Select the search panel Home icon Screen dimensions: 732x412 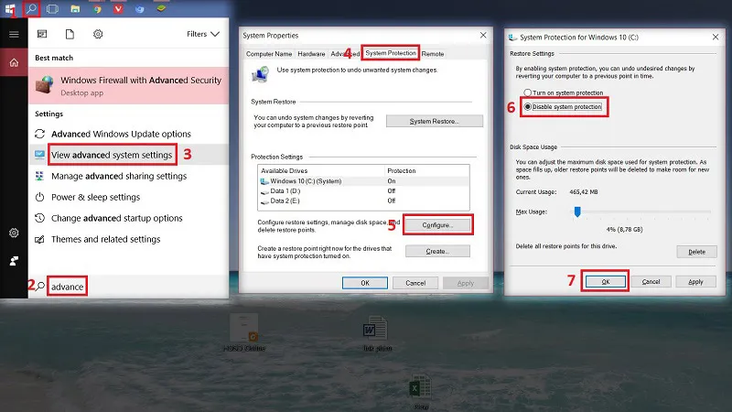(14, 62)
